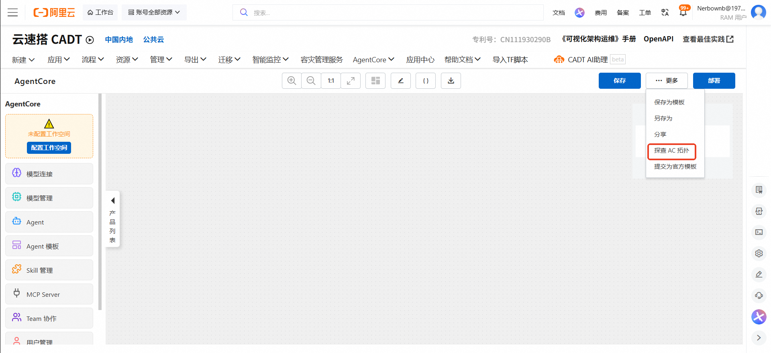Click the top search input field

[388, 12]
